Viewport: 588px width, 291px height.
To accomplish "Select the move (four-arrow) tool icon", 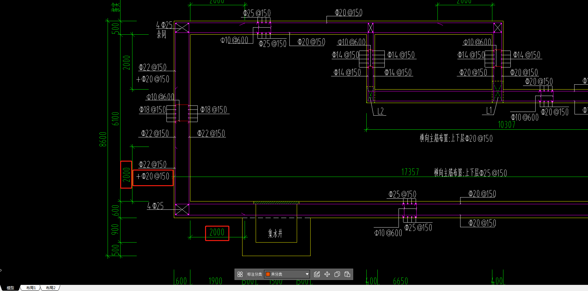I will pyautogui.click(x=327, y=274).
